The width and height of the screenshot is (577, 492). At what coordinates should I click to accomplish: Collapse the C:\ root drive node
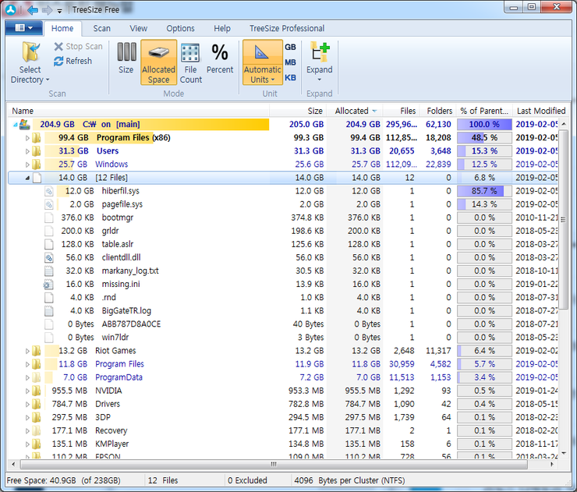15,125
